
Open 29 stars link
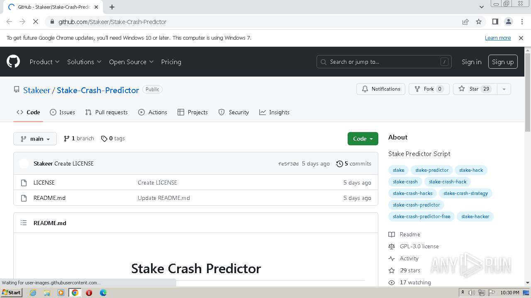[404, 270]
